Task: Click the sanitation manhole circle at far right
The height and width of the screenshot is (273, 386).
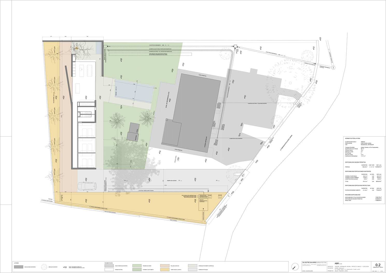Action: point(333,68)
